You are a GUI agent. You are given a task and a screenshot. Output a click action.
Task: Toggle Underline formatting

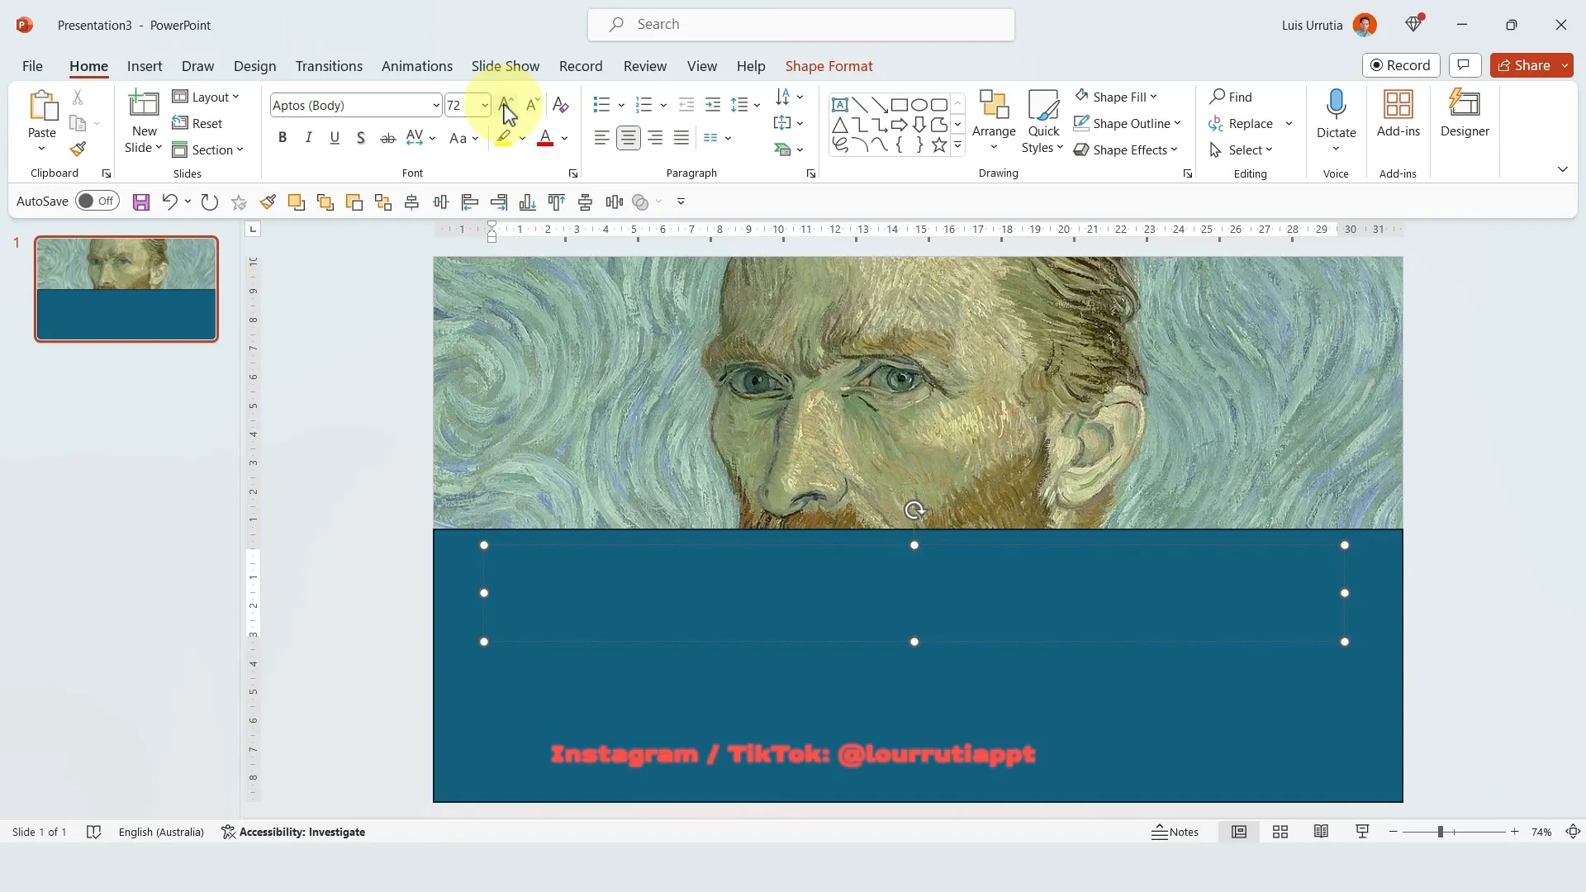click(x=335, y=138)
